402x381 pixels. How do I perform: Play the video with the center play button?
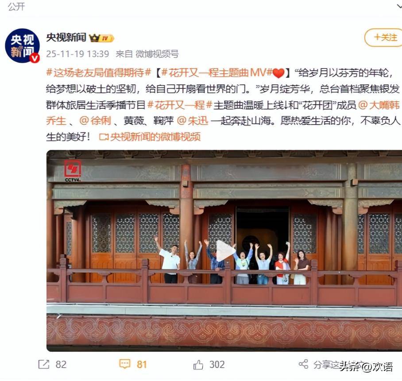(225, 251)
